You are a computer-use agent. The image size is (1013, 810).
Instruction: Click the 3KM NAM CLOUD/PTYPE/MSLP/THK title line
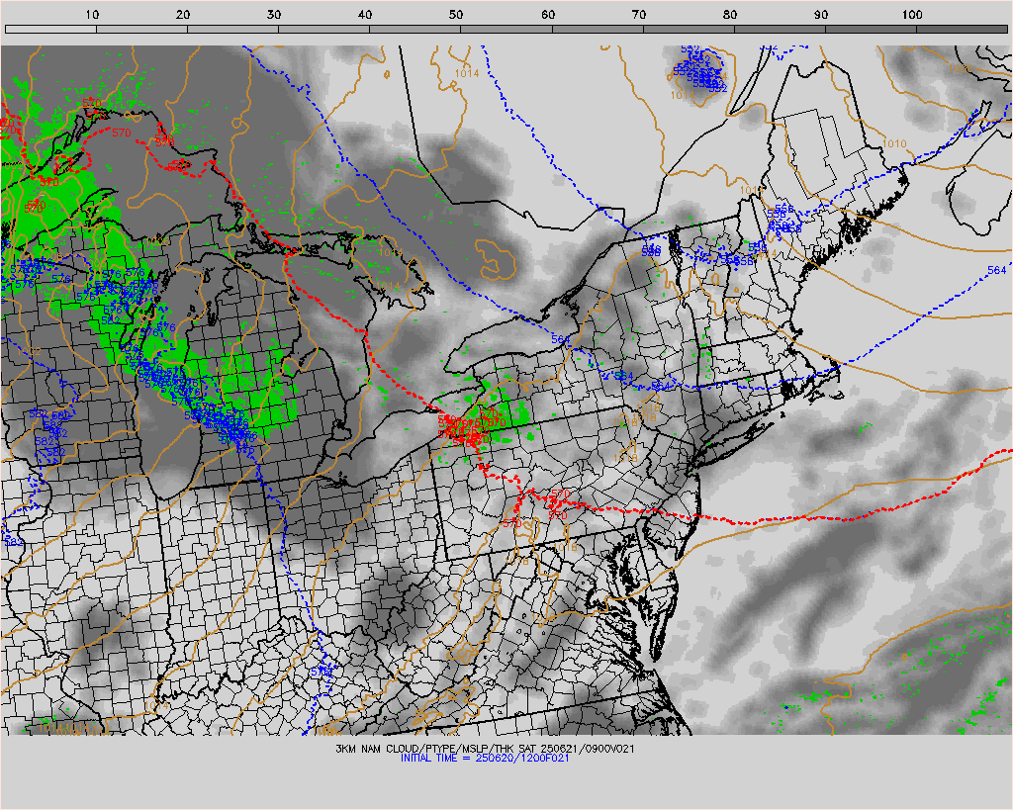pyautogui.click(x=485, y=749)
